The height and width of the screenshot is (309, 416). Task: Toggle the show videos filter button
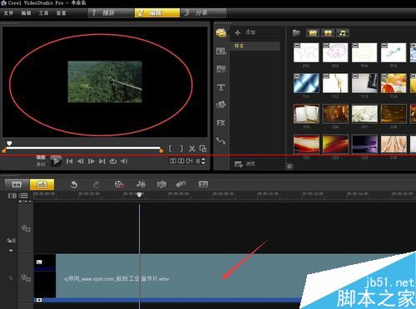click(x=313, y=33)
